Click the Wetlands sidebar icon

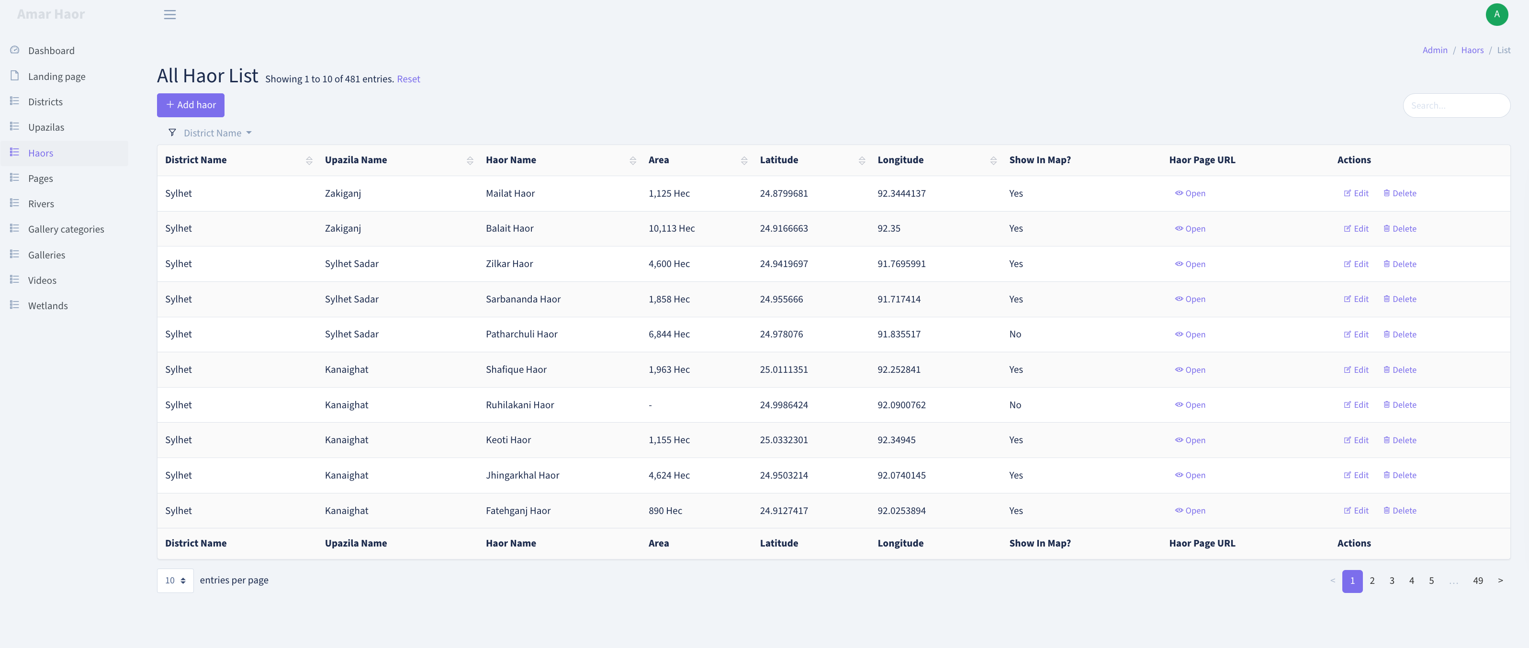click(x=15, y=305)
